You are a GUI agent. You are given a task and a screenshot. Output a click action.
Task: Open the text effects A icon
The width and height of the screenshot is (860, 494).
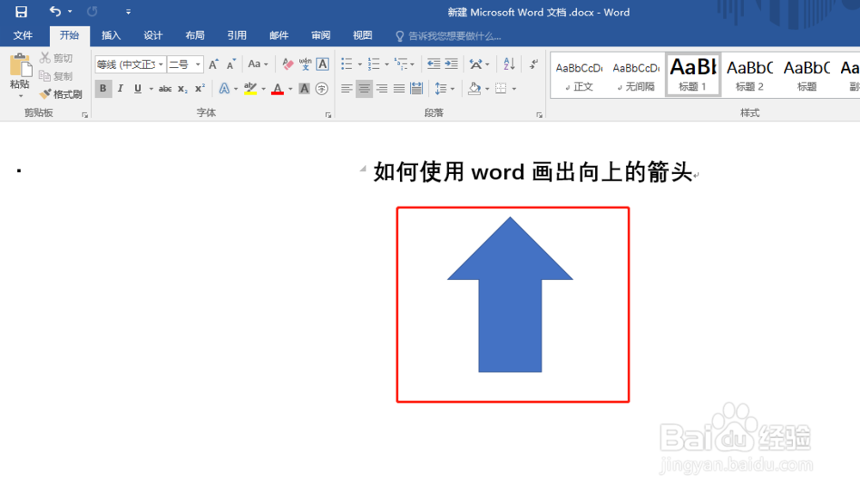[224, 89]
